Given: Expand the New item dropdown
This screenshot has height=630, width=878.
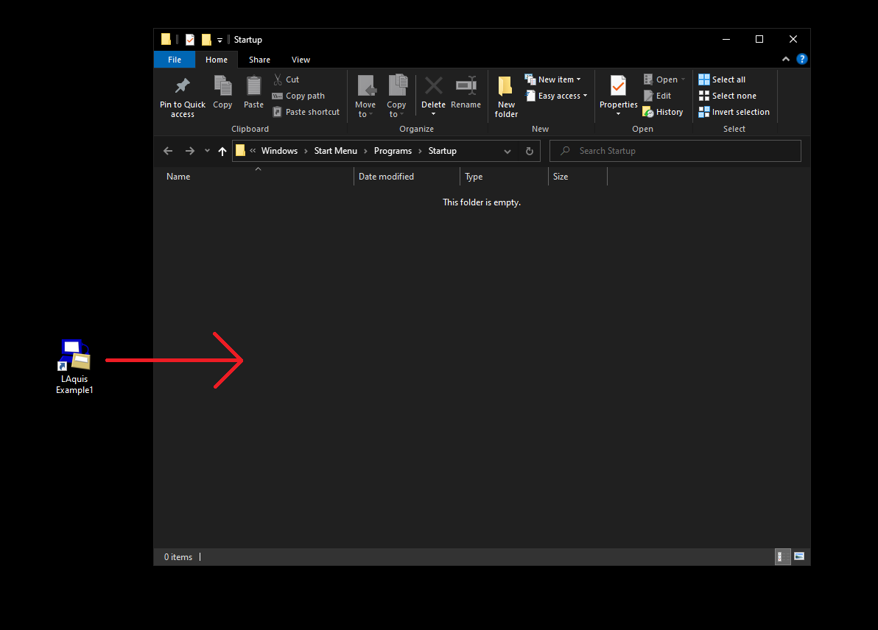Looking at the screenshot, I should (553, 79).
